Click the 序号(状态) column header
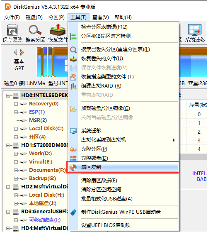 tap(197, 105)
